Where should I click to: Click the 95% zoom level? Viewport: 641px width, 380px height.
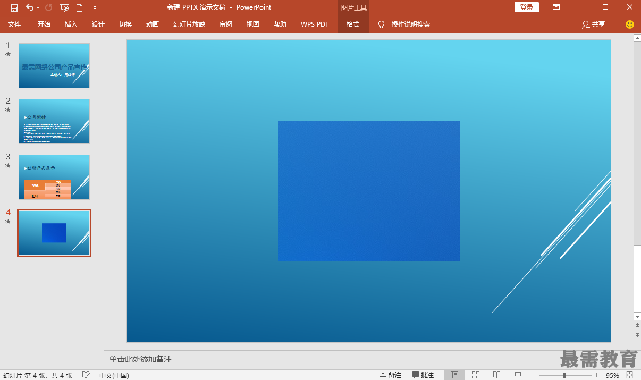pyautogui.click(x=612, y=375)
